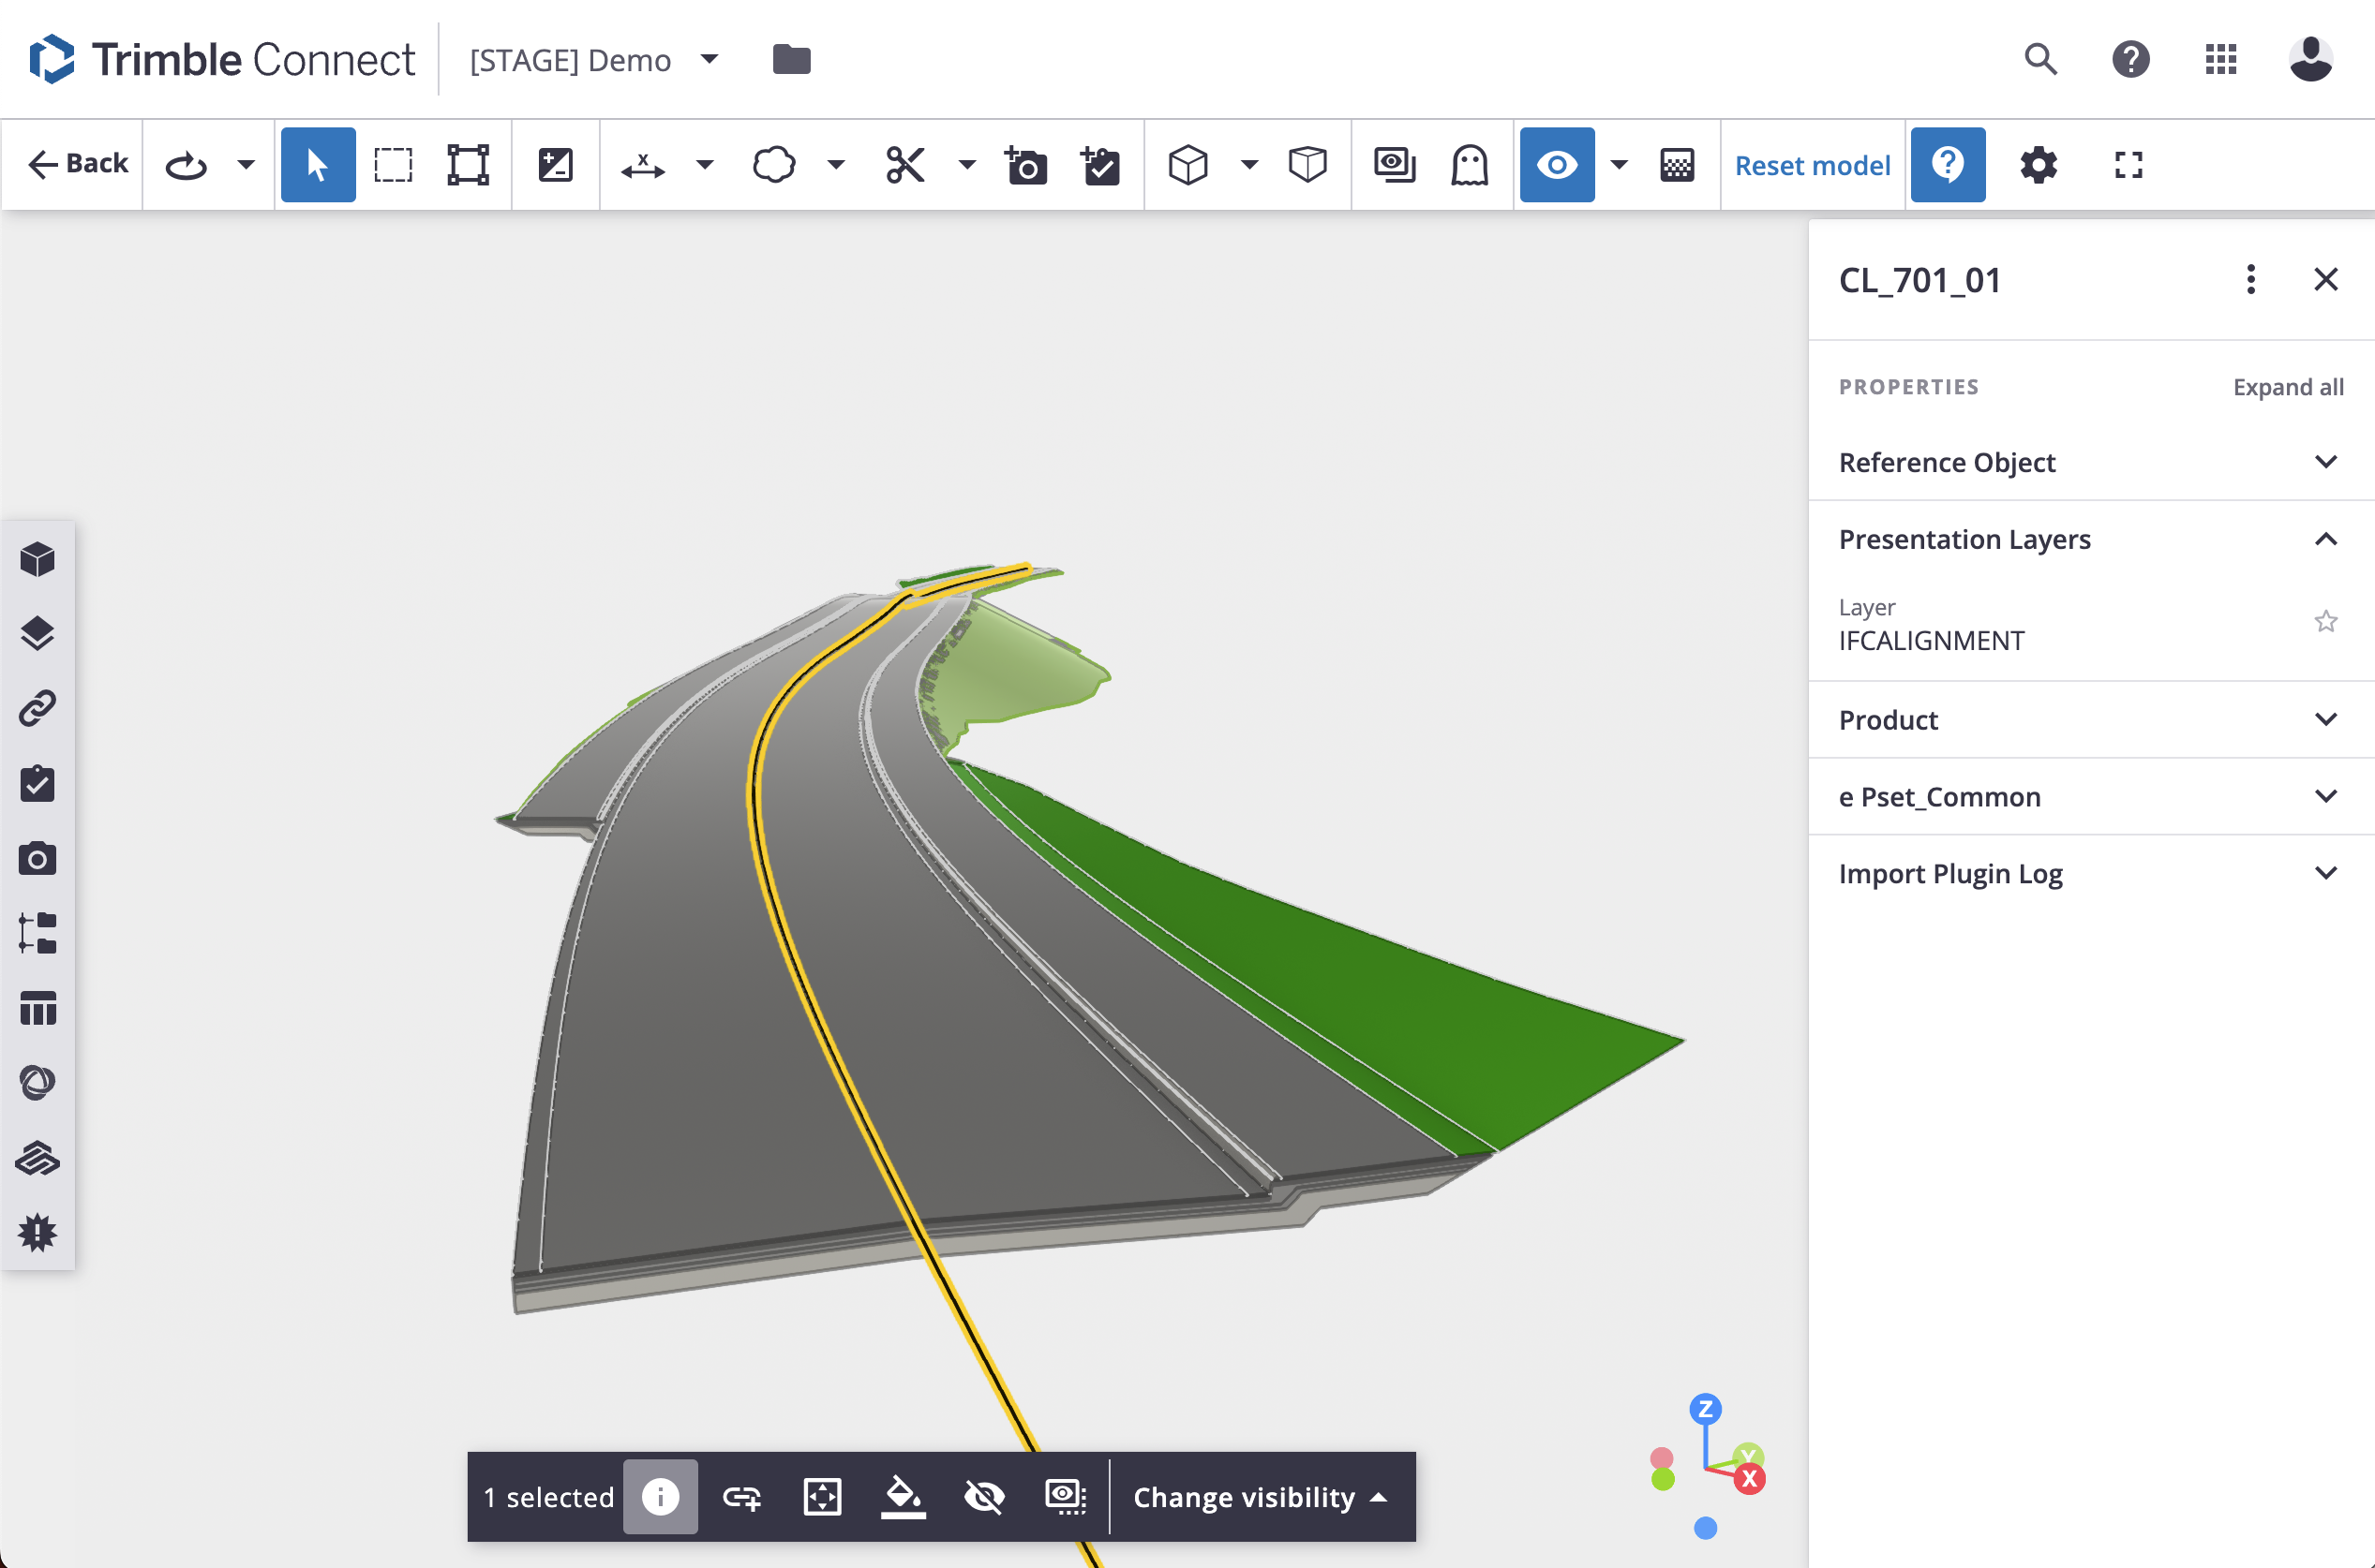Viewport: 2375px width, 1568px height.
Task: Click the X axis on orientation gizmo
Action: [1749, 1479]
